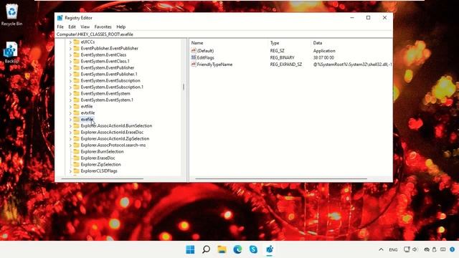Viewport: 459px width, 258px height.
Task: Select EventSystem.EventSystem folder icon
Action: (x=77, y=93)
